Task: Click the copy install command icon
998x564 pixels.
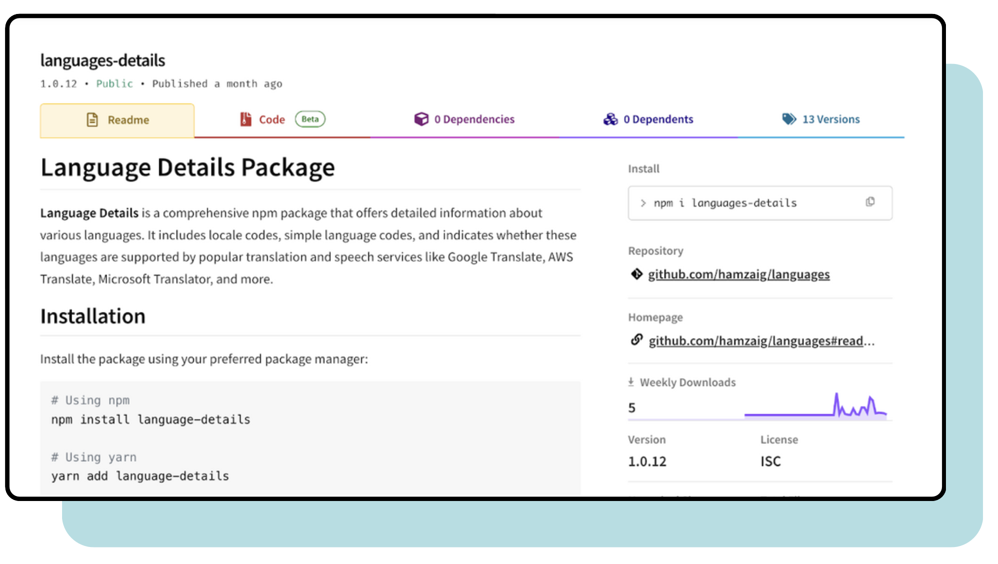Action: 871,201
